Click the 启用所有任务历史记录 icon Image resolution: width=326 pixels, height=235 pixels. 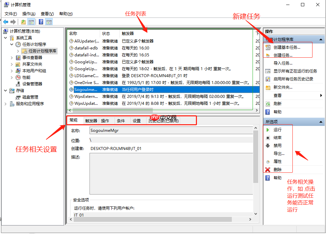pos(267,79)
